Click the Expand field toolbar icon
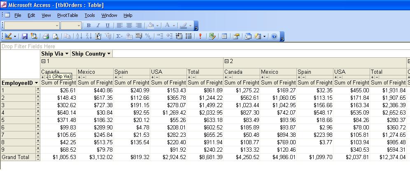Viewport: 410px width, 171px height. (170, 36)
